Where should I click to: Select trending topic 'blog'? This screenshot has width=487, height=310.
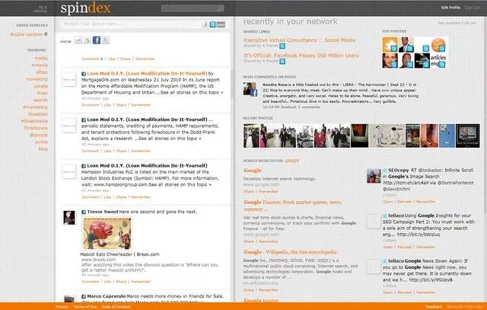click(43, 149)
